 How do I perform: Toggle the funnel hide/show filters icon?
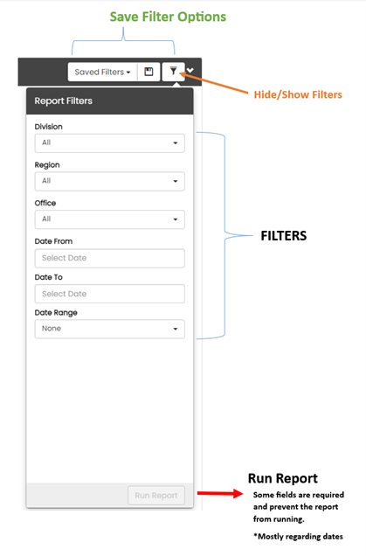point(173,72)
